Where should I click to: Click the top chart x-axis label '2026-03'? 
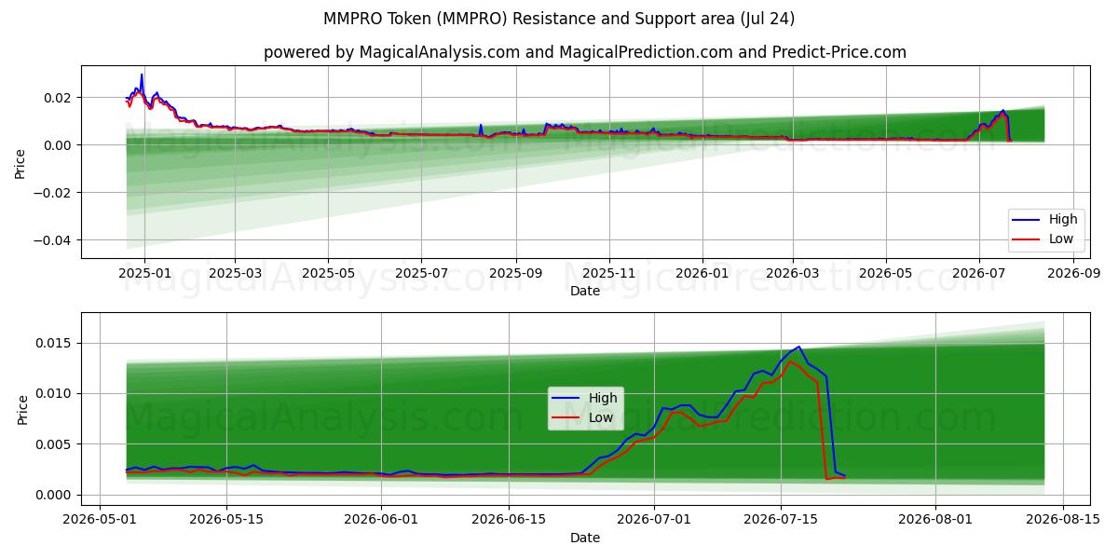[x=793, y=274]
